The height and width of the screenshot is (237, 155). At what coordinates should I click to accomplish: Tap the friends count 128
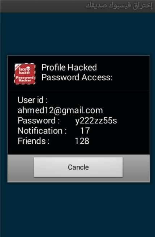(82, 141)
